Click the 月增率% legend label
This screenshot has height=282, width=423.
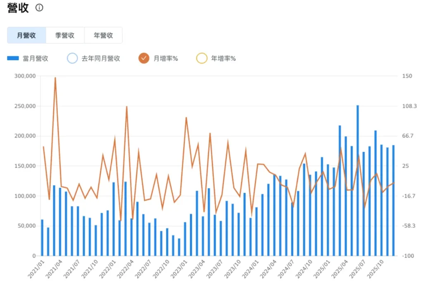coord(166,59)
